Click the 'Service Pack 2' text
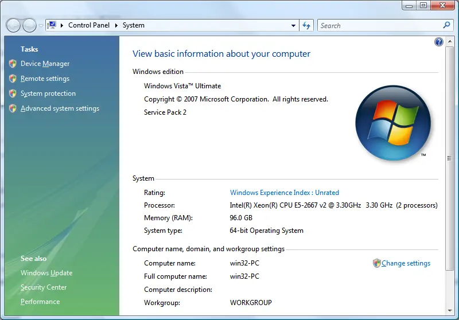This screenshot has height=320, width=459. pos(165,112)
